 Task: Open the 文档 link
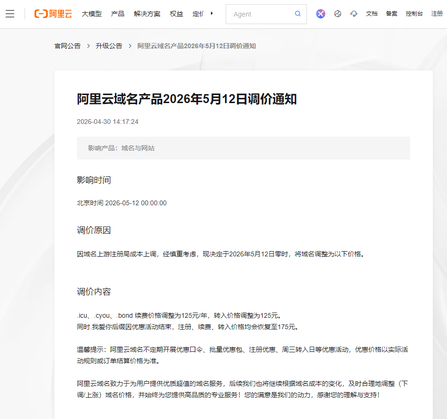point(372,14)
